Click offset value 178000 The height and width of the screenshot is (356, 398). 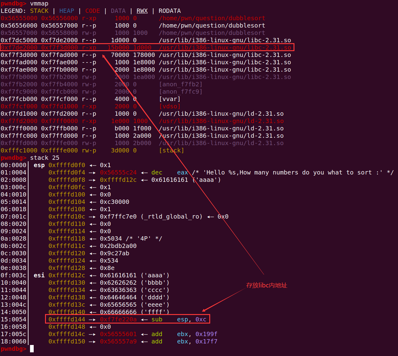[x=144, y=55]
